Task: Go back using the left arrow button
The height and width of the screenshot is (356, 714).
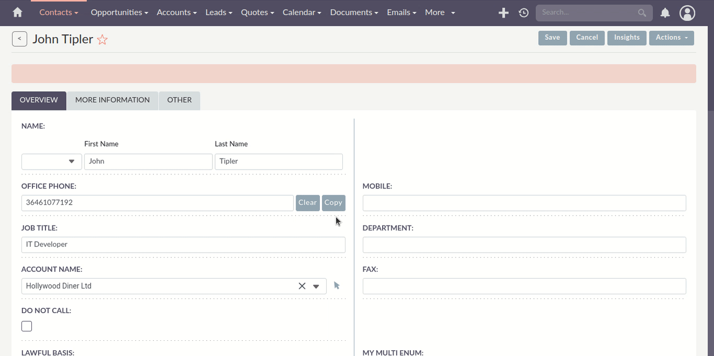Action: (19, 38)
